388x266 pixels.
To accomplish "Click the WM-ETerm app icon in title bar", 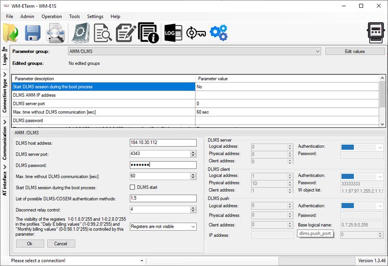I will click(6, 6).
